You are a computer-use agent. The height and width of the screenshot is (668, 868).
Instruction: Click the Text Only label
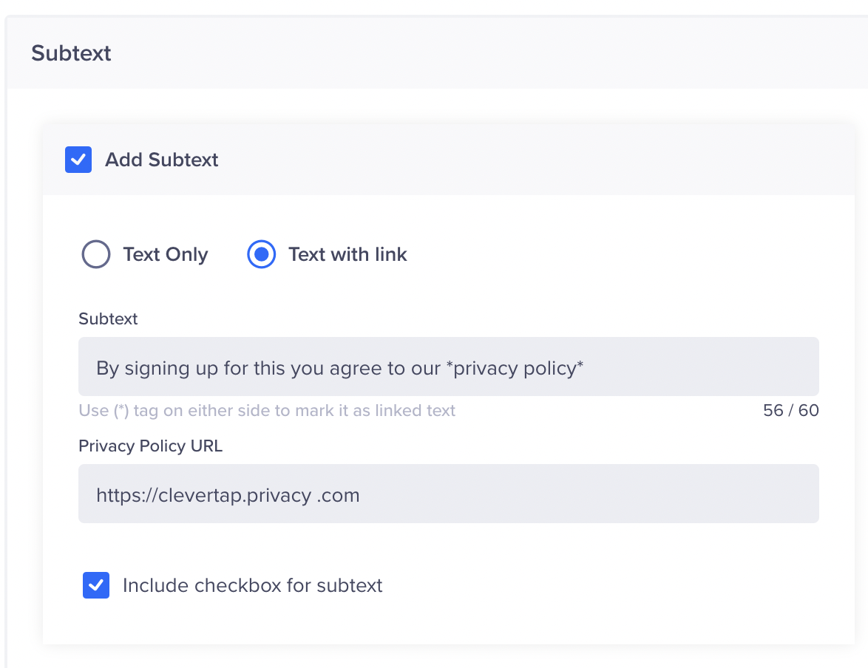165,255
